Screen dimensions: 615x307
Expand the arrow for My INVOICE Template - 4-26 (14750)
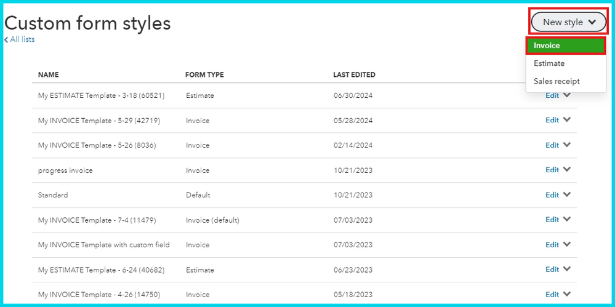567,294
